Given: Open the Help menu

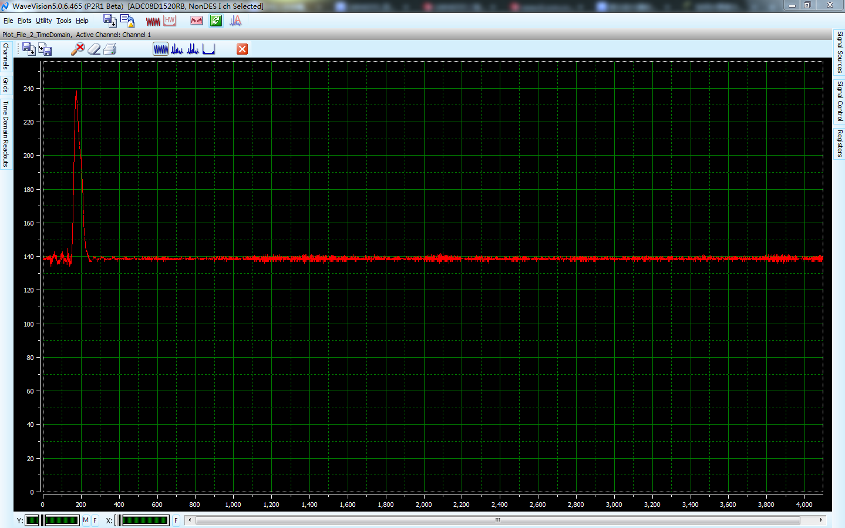Looking at the screenshot, I should 82,21.
